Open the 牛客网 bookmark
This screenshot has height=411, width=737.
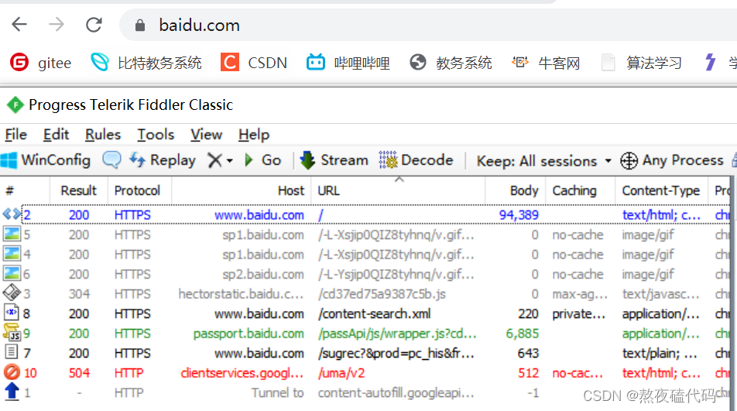[x=546, y=63]
